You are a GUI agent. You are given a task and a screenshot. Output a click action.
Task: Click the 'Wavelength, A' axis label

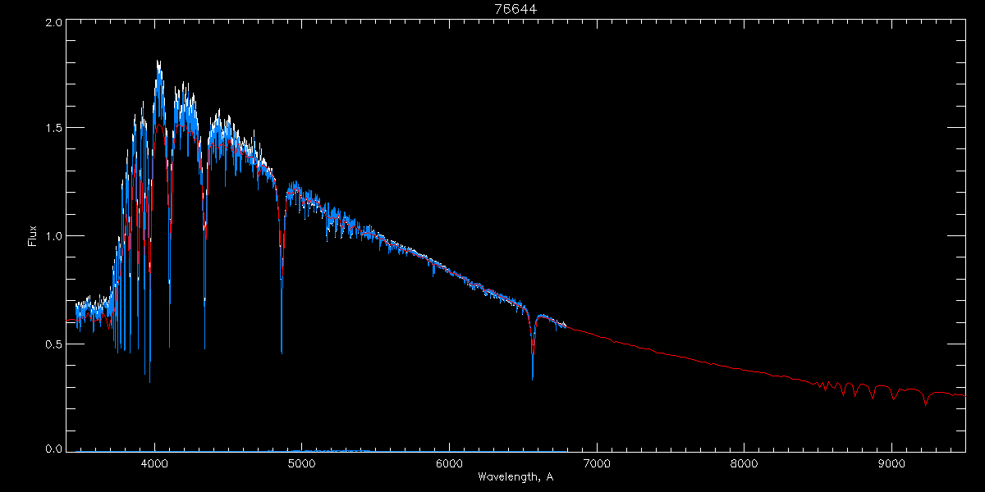[x=515, y=476]
